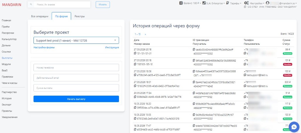The width and height of the screenshot is (301, 133).
Task: Copy order number 308b3e29-4d48-43d8-9978-1a12e713e776
Action: [x=135, y=97]
